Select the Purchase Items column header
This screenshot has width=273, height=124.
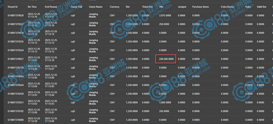[x=201, y=7]
